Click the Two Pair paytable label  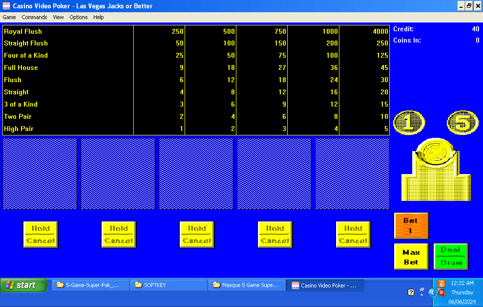(x=18, y=117)
